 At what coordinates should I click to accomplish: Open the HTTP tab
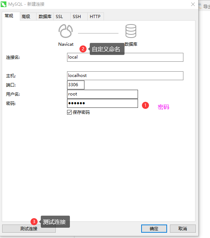tap(95, 17)
